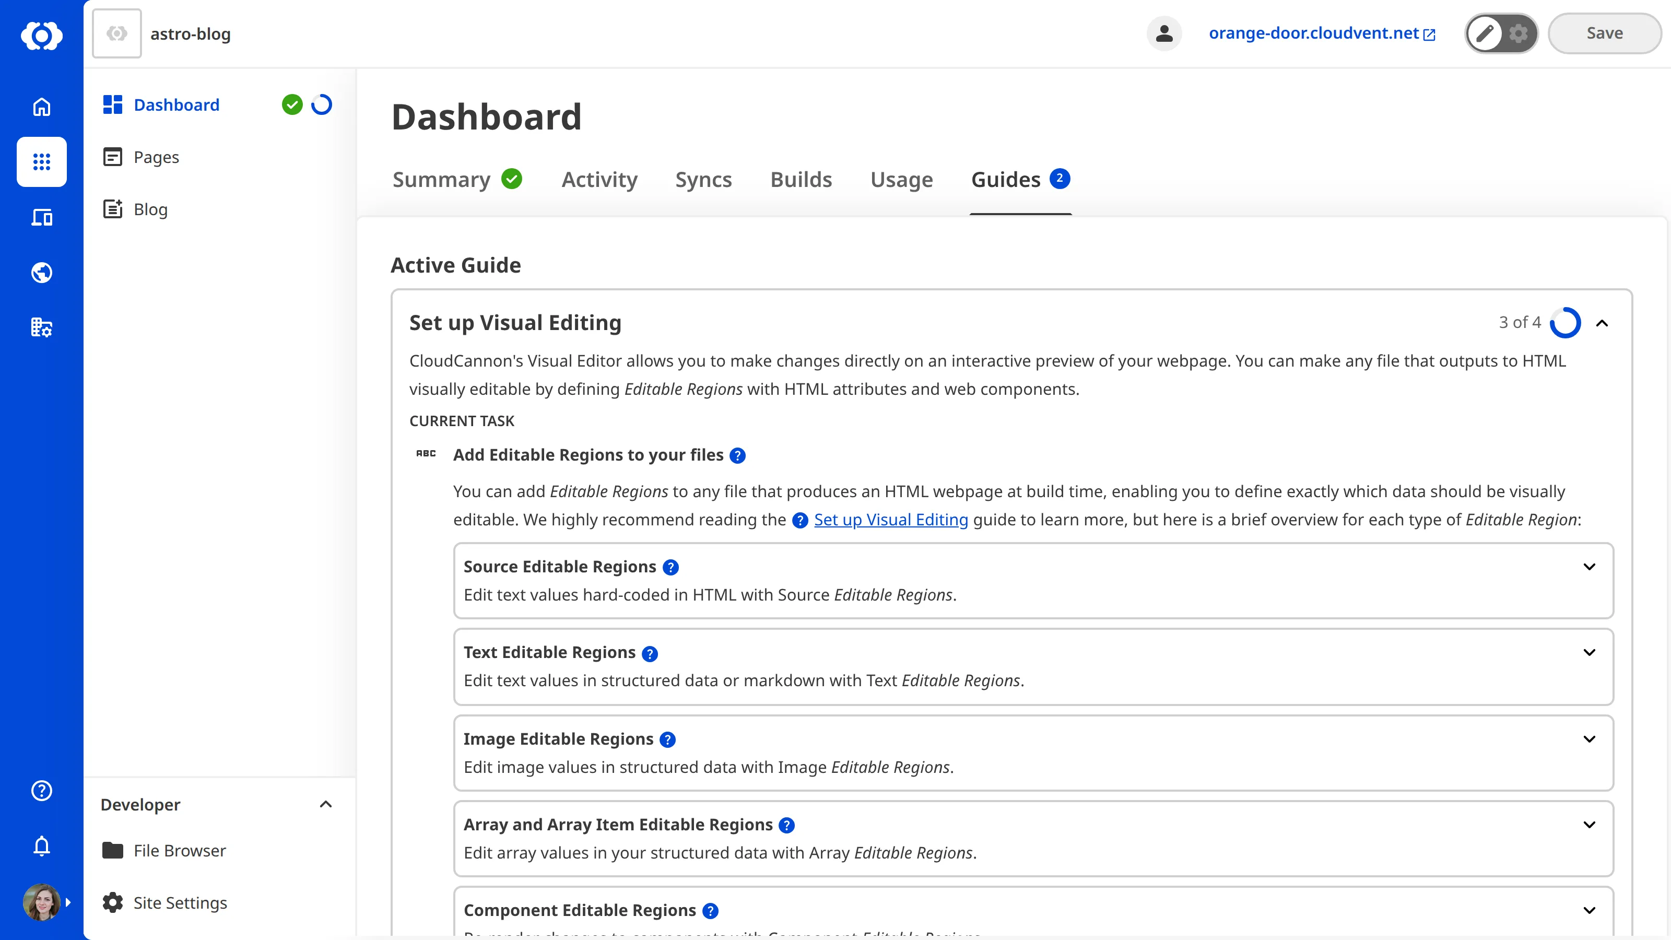Switch to the Usage tab

[x=902, y=180]
